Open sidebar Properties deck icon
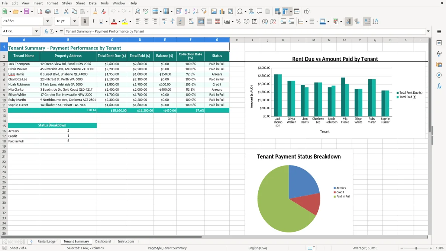446x251 pixels. [x=439, y=43]
